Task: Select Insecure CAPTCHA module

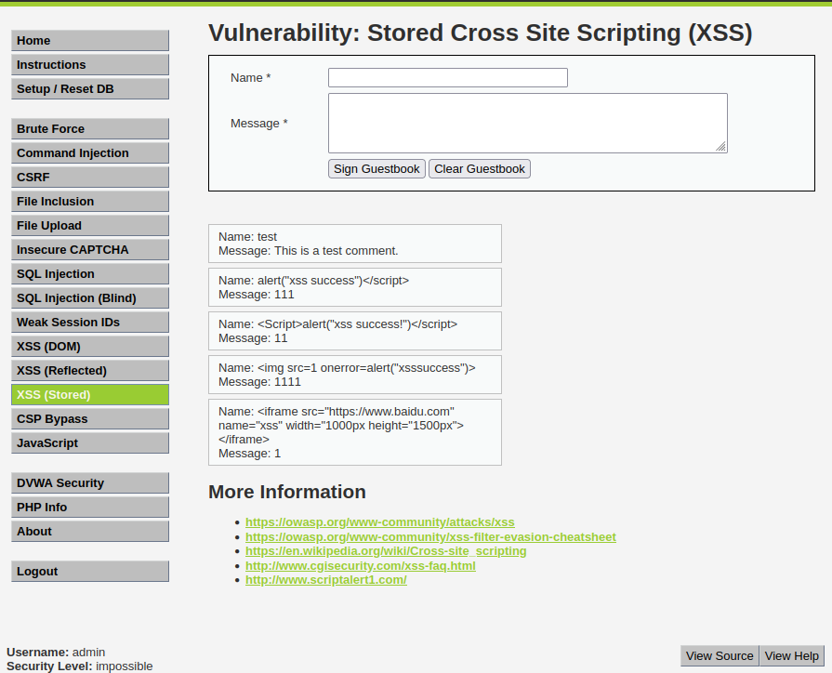Action: [90, 249]
